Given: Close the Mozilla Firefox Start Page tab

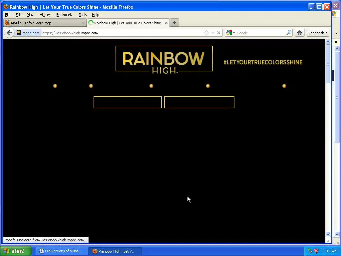Looking at the screenshot, I should [x=83, y=23].
